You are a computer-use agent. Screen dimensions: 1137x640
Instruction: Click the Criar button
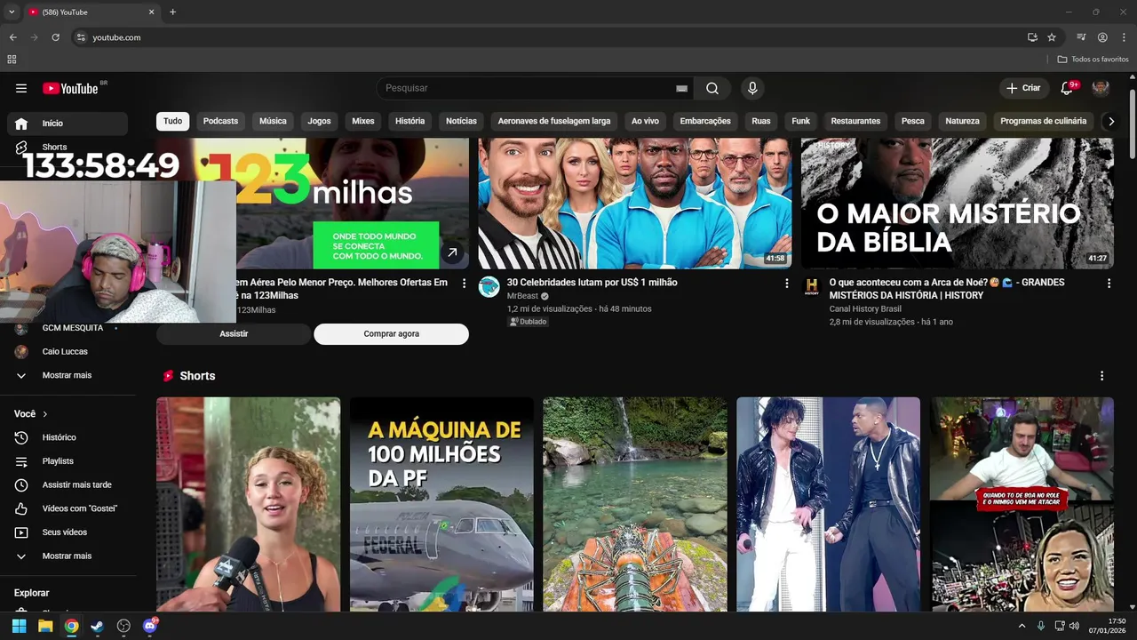1023,88
